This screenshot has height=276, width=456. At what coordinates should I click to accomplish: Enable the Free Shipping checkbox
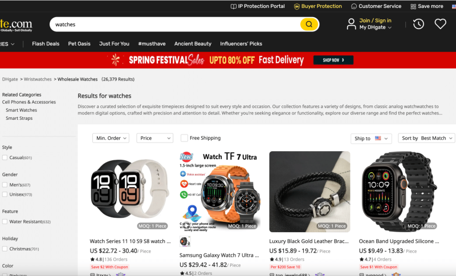(x=184, y=138)
